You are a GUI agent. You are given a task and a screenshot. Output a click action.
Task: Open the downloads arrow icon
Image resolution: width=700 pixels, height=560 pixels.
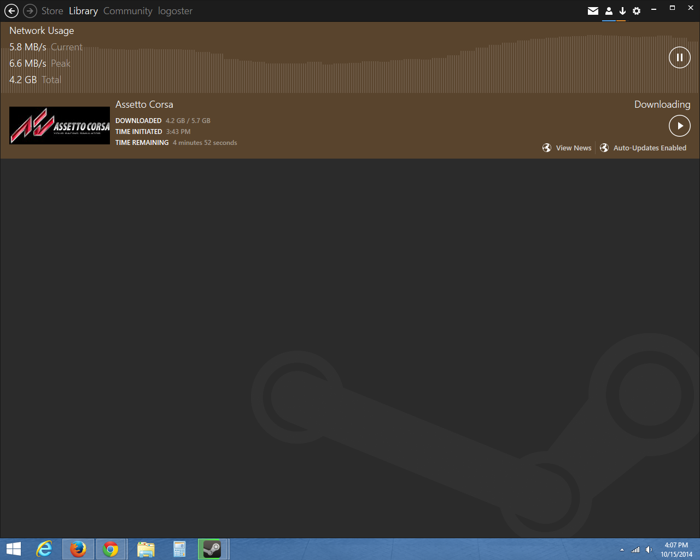click(622, 11)
